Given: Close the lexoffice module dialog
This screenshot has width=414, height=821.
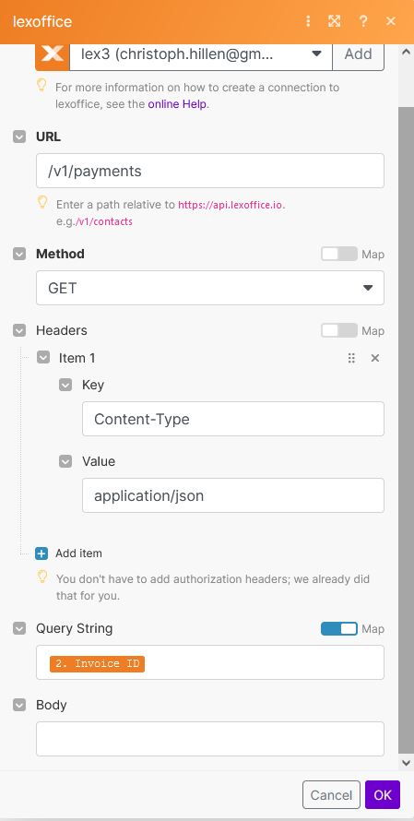Looking at the screenshot, I should (391, 21).
